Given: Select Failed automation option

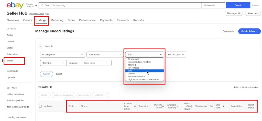Looking at the screenshot, I should 145,77.
